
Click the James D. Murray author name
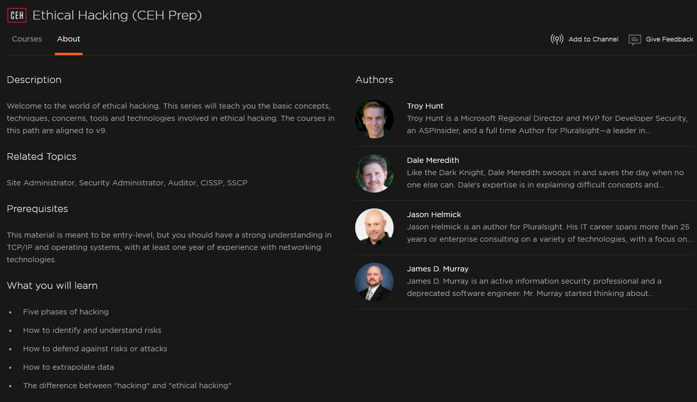point(438,269)
